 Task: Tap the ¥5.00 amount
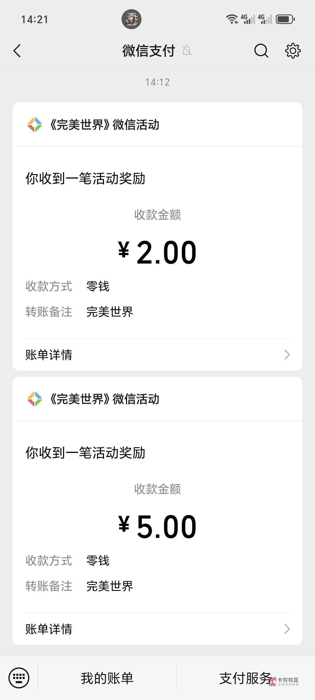click(157, 527)
